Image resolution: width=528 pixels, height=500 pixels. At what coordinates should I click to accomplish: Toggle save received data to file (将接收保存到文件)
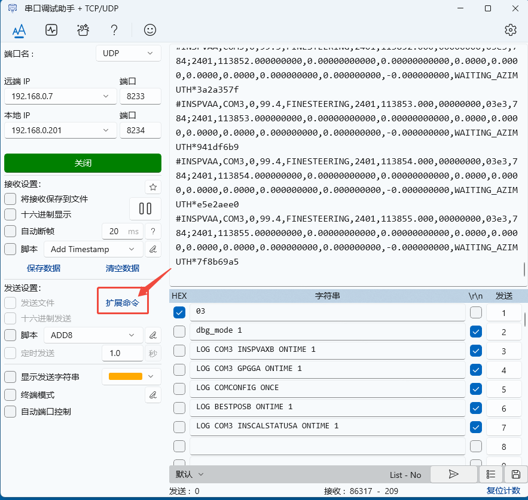pos(10,199)
